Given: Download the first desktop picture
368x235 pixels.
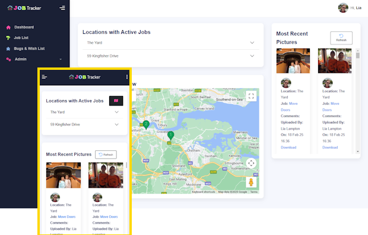Looking at the screenshot, I should click(x=288, y=147).
